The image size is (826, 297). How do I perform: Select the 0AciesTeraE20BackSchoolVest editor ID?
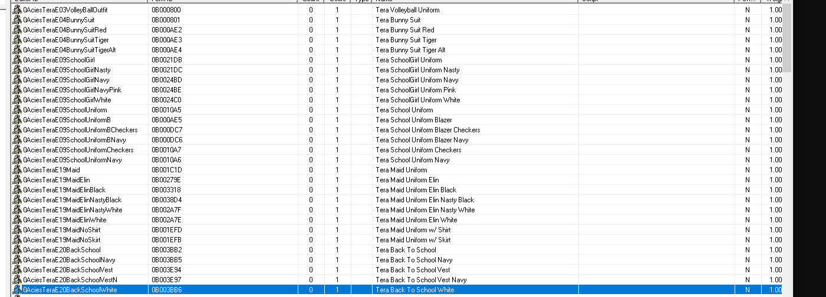click(x=68, y=270)
